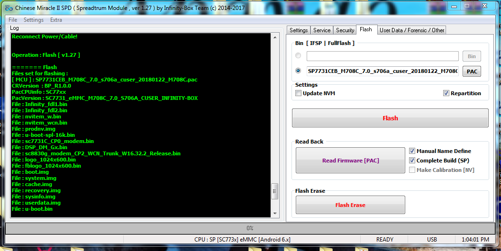Click the 1:04:01 PM clock in status bar
Screen dimensions: 501x251
(x=475, y=239)
